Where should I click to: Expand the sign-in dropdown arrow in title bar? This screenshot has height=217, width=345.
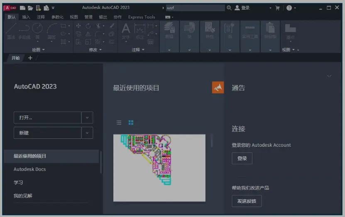[x=270, y=8]
